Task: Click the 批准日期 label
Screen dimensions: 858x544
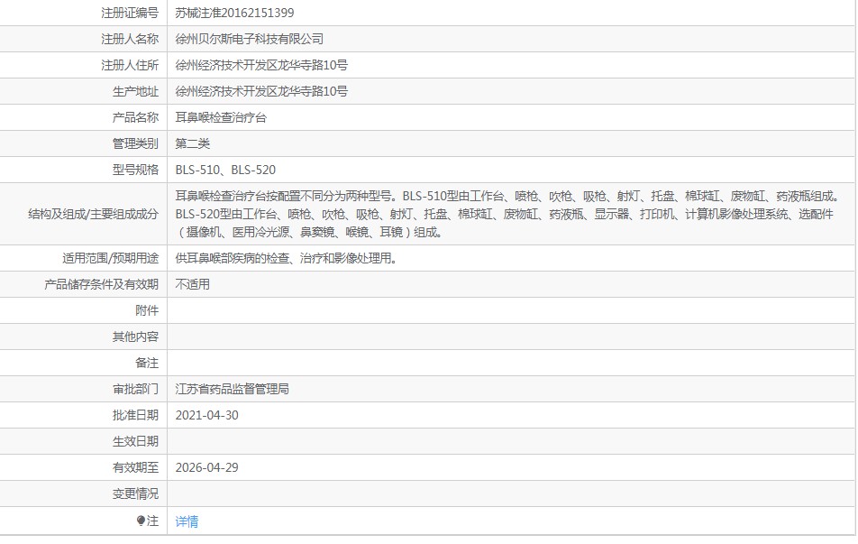Action: (x=135, y=415)
